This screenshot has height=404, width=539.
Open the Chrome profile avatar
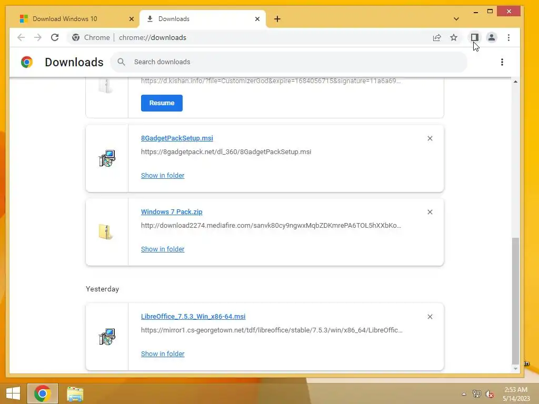tap(492, 37)
